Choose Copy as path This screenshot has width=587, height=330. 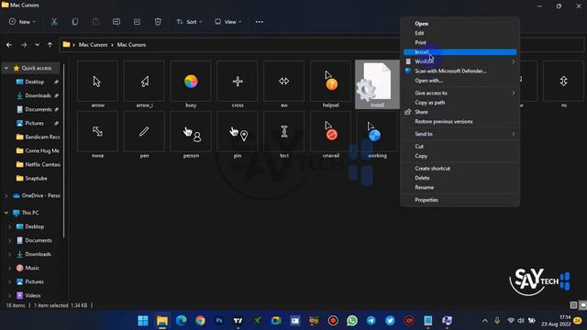pyautogui.click(x=460, y=103)
